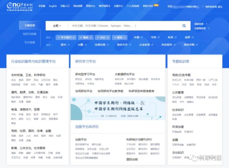Click the CNKI logo

pyautogui.click(x=20, y=7)
